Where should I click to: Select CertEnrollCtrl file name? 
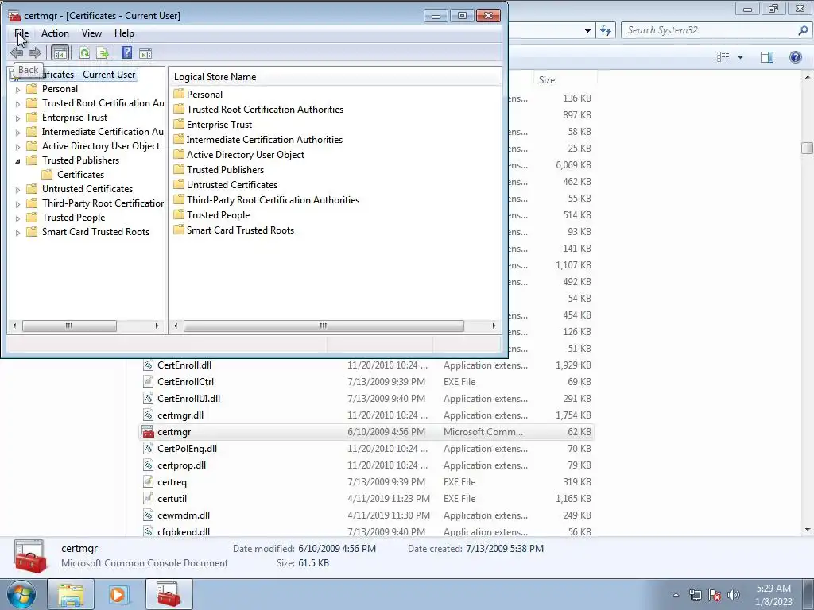[x=185, y=382]
